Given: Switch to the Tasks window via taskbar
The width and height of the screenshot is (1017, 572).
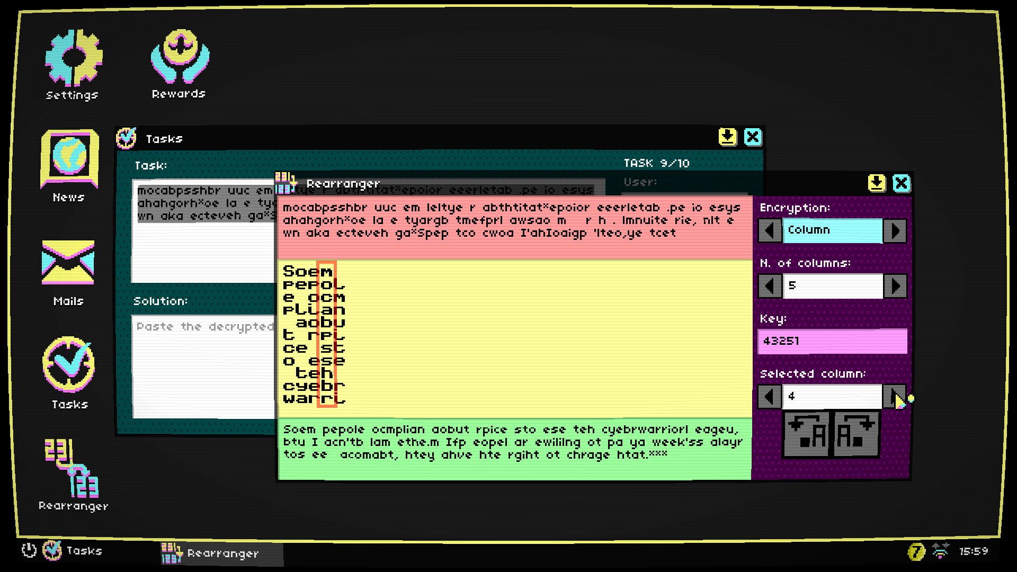Looking at the screenshot, I should click(x=74, y=551).
